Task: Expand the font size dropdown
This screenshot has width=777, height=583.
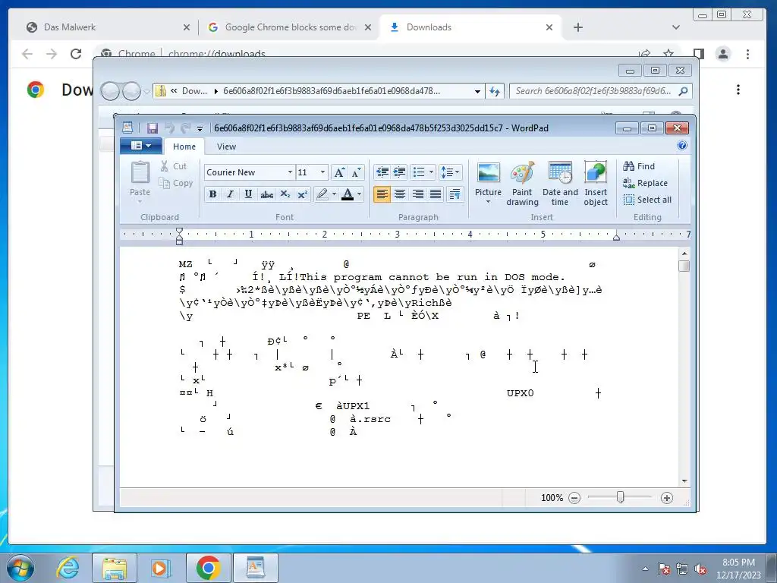Action: (x=322, y=172)
